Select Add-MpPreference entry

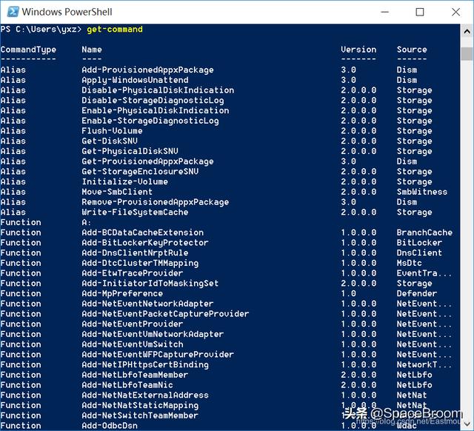point(122,293)
